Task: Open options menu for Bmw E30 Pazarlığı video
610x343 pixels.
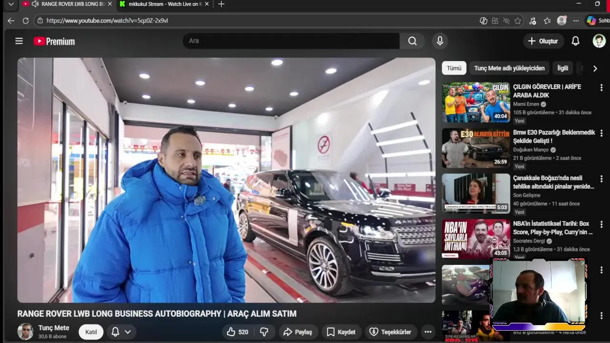Action: 601,133
